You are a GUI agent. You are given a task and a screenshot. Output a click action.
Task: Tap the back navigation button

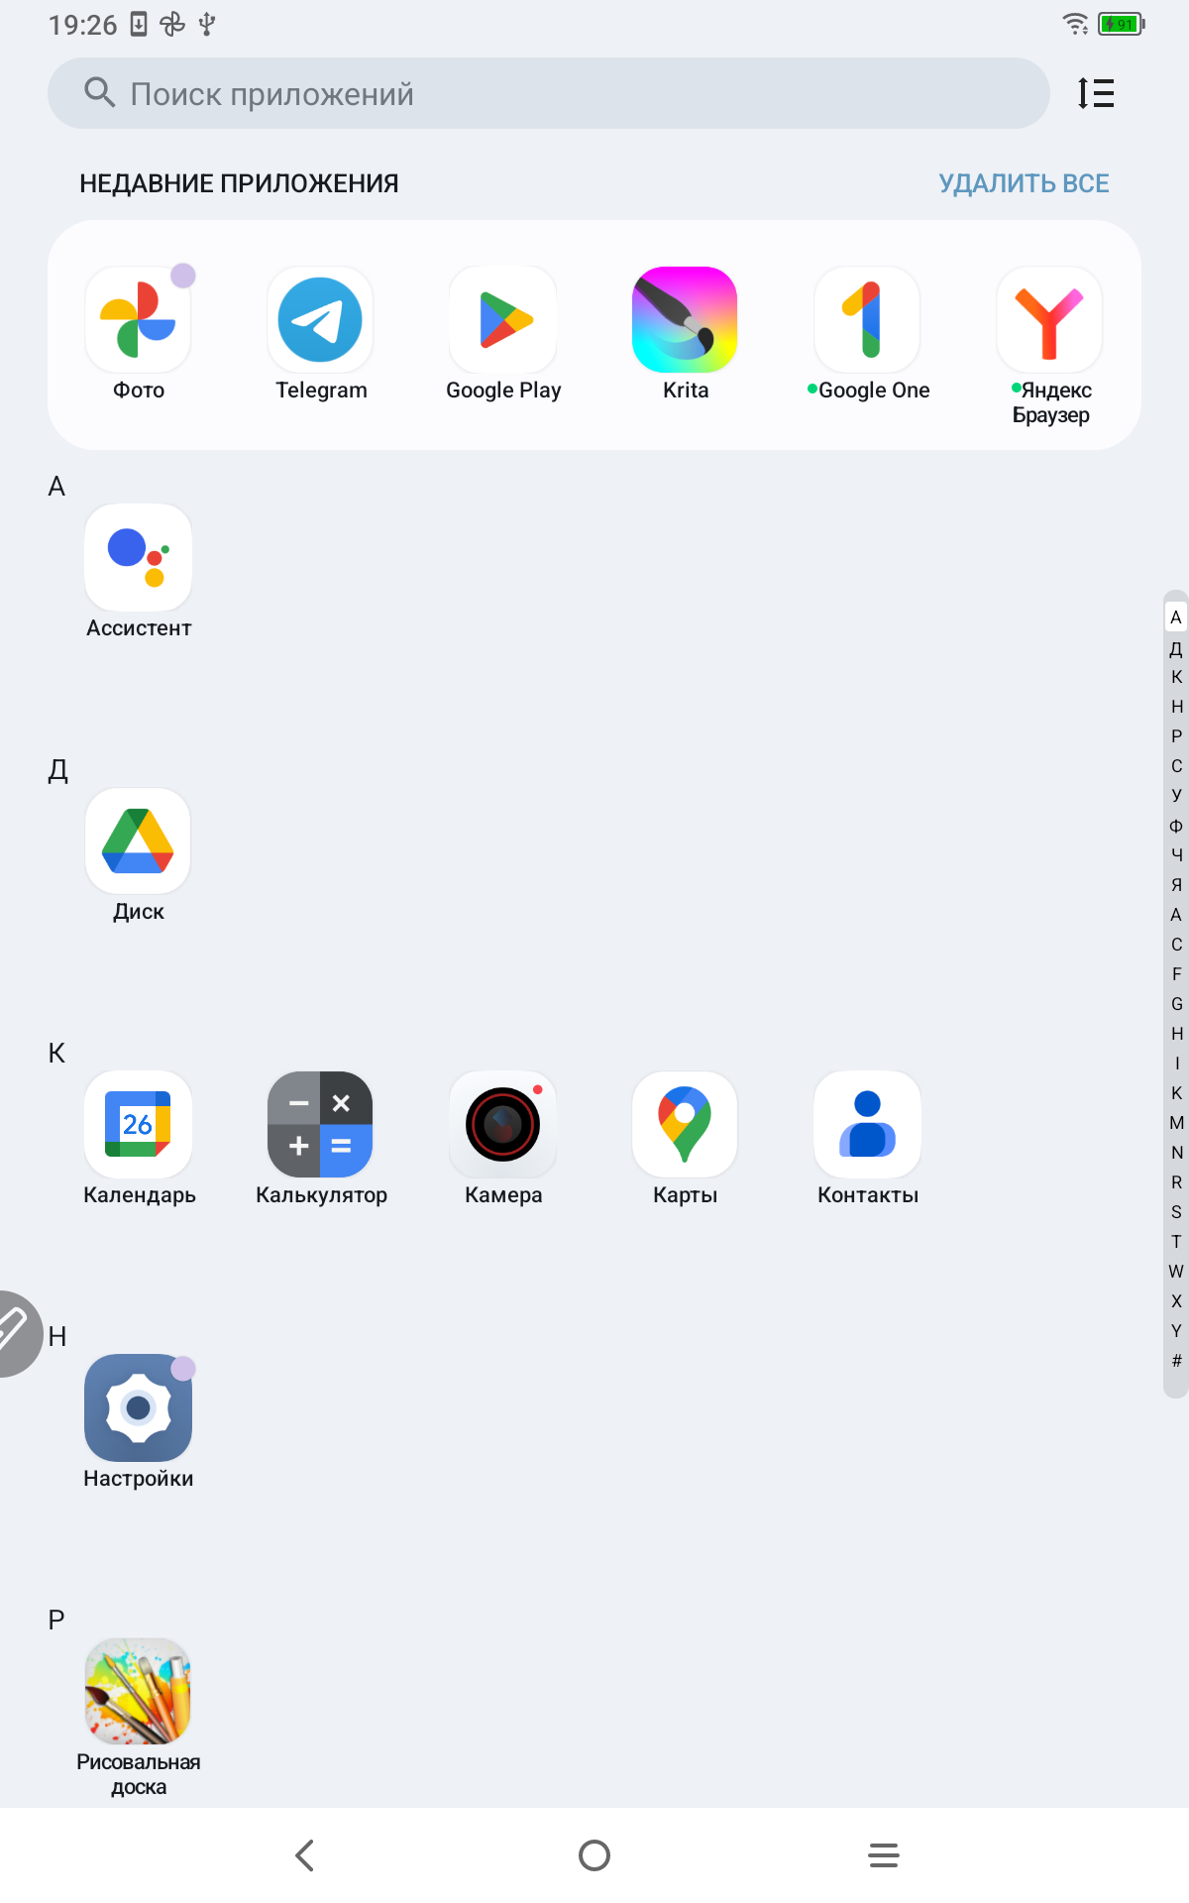coord(305,1855)
